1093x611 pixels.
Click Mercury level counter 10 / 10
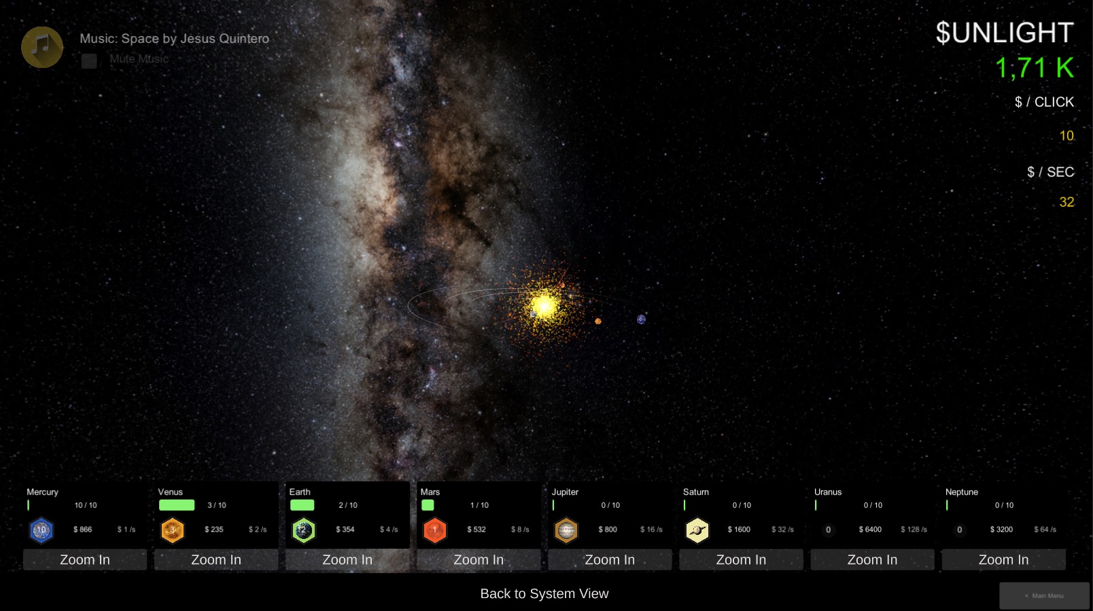pos(86,505)
